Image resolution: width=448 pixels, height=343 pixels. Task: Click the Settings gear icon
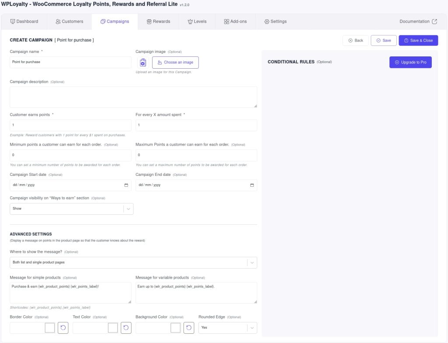pyautogui.click(x=266, y=21)
